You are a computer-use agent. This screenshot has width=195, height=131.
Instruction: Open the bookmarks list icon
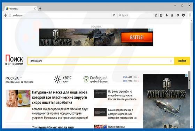click(x=161, y=15)
